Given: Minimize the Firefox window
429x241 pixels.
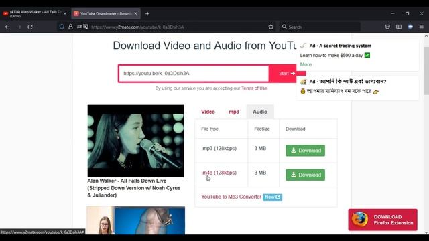Looking at the screenshot, I should [393, 13].
